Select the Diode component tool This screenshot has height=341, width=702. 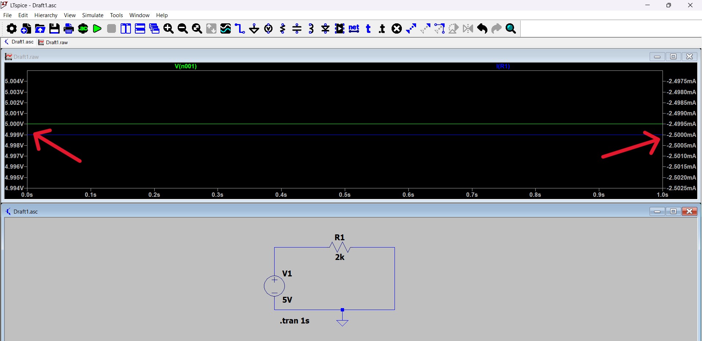[325, 28]
